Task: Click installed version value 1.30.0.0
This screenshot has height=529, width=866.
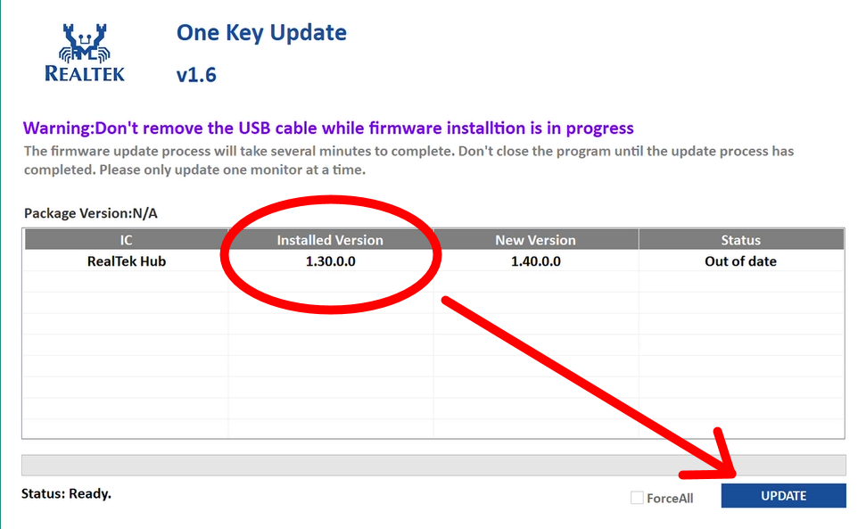Action: [x=330, y=261]
